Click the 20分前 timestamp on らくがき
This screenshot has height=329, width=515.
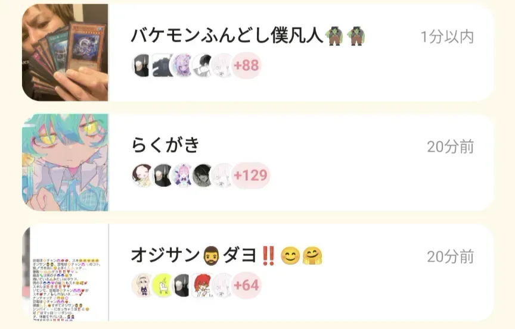(450, 146)
